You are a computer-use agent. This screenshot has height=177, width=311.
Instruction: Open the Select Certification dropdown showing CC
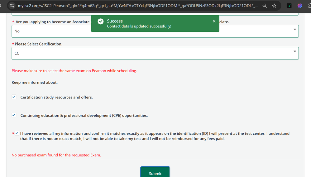(155, 53)
